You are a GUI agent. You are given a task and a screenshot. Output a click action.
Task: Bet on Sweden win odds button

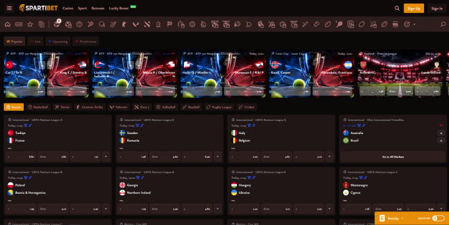pyautogui.click(x=133, y=156)
